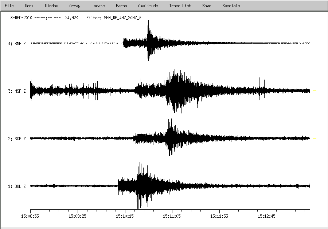Select trace label 1: OUL Z
The width and height of the screenshot is (328, 229).
17,186
